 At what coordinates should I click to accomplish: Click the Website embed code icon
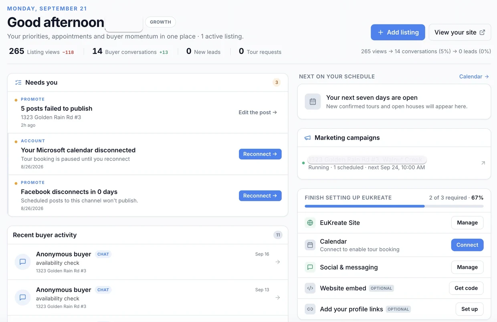pos(310,288)
